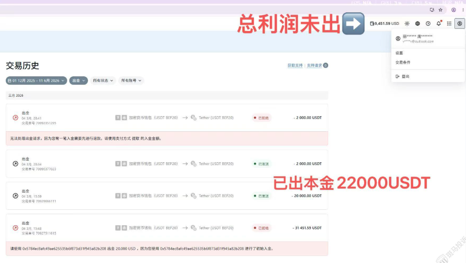
Task: Select 设置 in the profile menu
Action: pyautogui.click(x=399, y=53)
